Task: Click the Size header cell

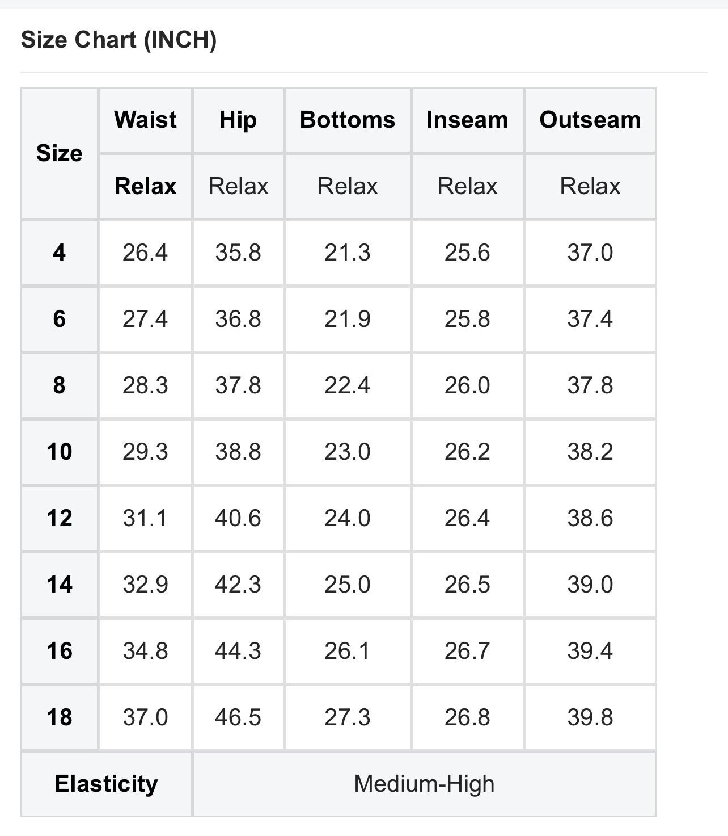Action: [x=59, y=153]
